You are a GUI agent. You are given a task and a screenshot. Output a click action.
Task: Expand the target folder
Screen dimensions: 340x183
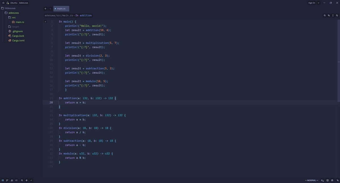pos(10,27)
